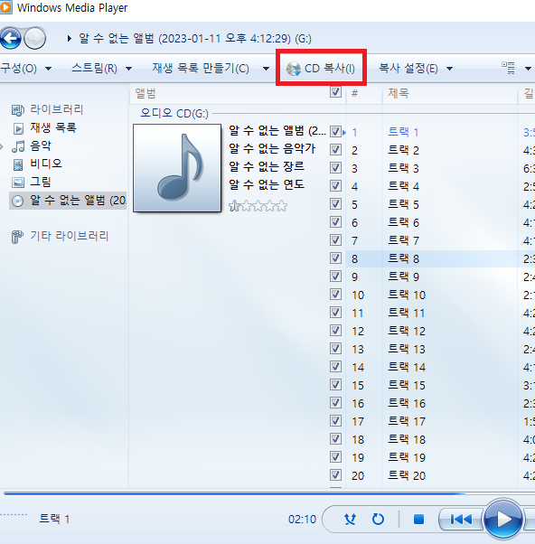Stop playback with the blue square button
The image size is (535, 544).
(x=418, y=520)
